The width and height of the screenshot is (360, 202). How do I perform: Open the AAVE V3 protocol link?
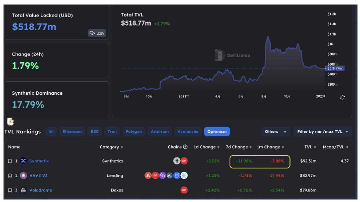pos(38,176)
